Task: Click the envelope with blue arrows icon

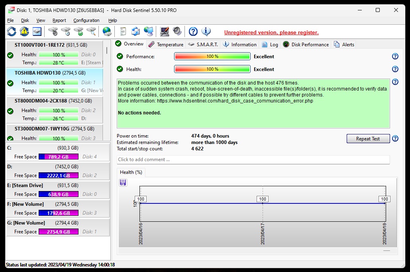Action: (135, 32)
